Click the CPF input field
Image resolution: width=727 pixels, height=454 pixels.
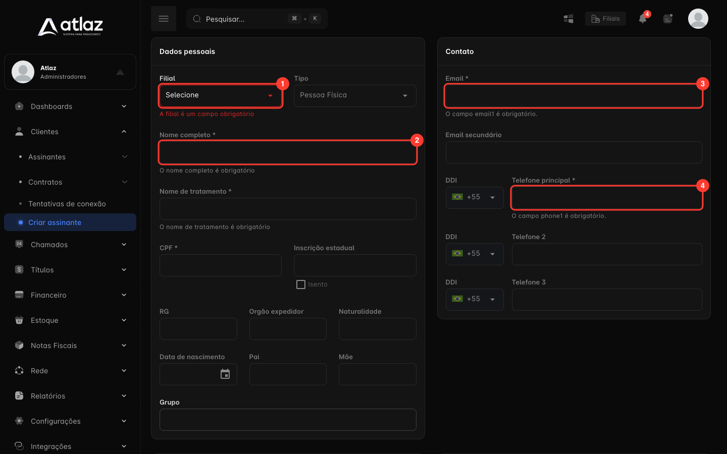[x=221, y=265]
